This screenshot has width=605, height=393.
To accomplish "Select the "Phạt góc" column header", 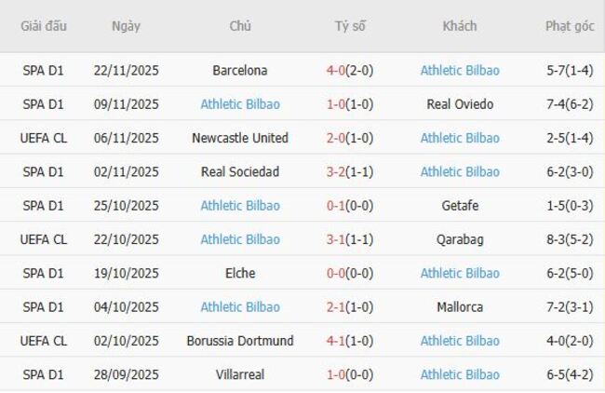I will (569, 26).
